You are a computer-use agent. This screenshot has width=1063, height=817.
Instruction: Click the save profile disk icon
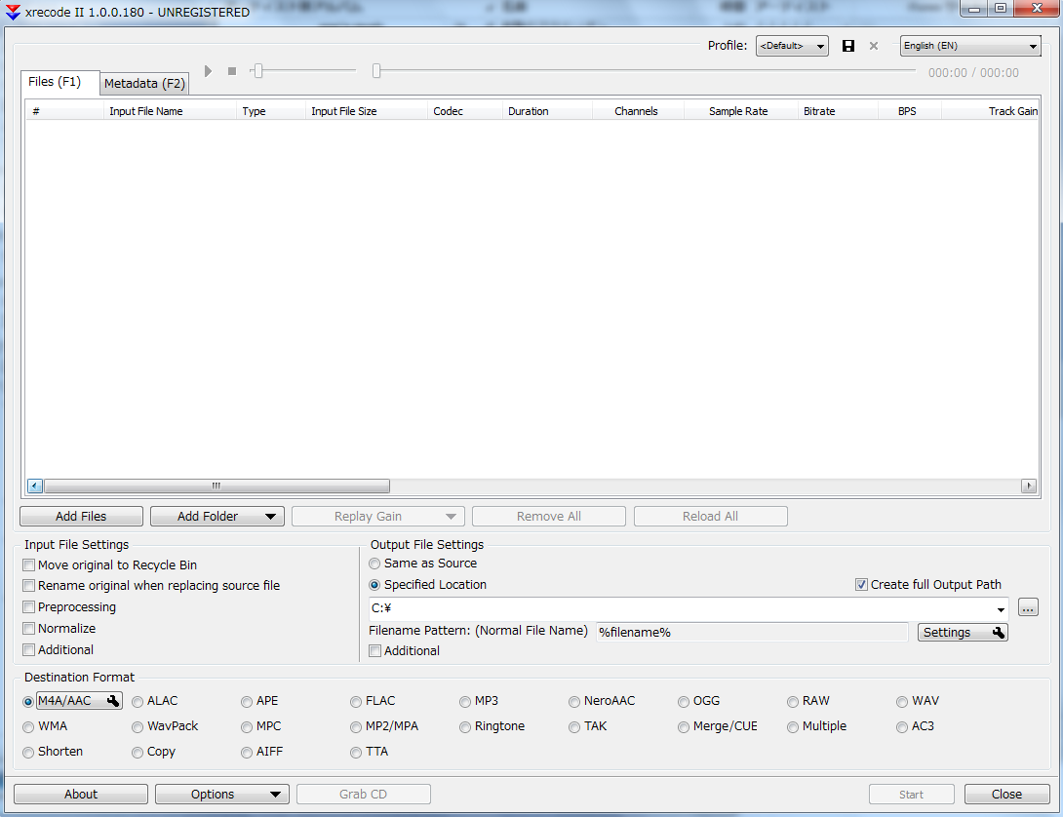[847, 45]
